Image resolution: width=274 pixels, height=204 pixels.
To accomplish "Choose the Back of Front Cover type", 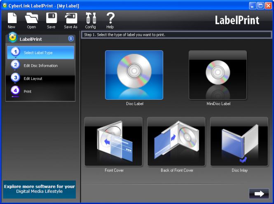I will tap(176, 142).
